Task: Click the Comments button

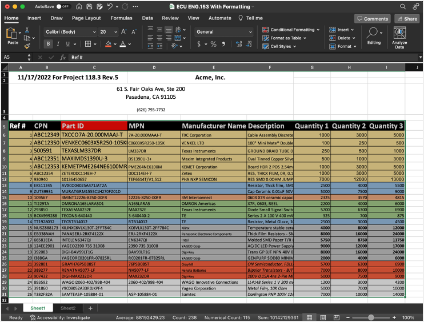Action: pos(373,19)
